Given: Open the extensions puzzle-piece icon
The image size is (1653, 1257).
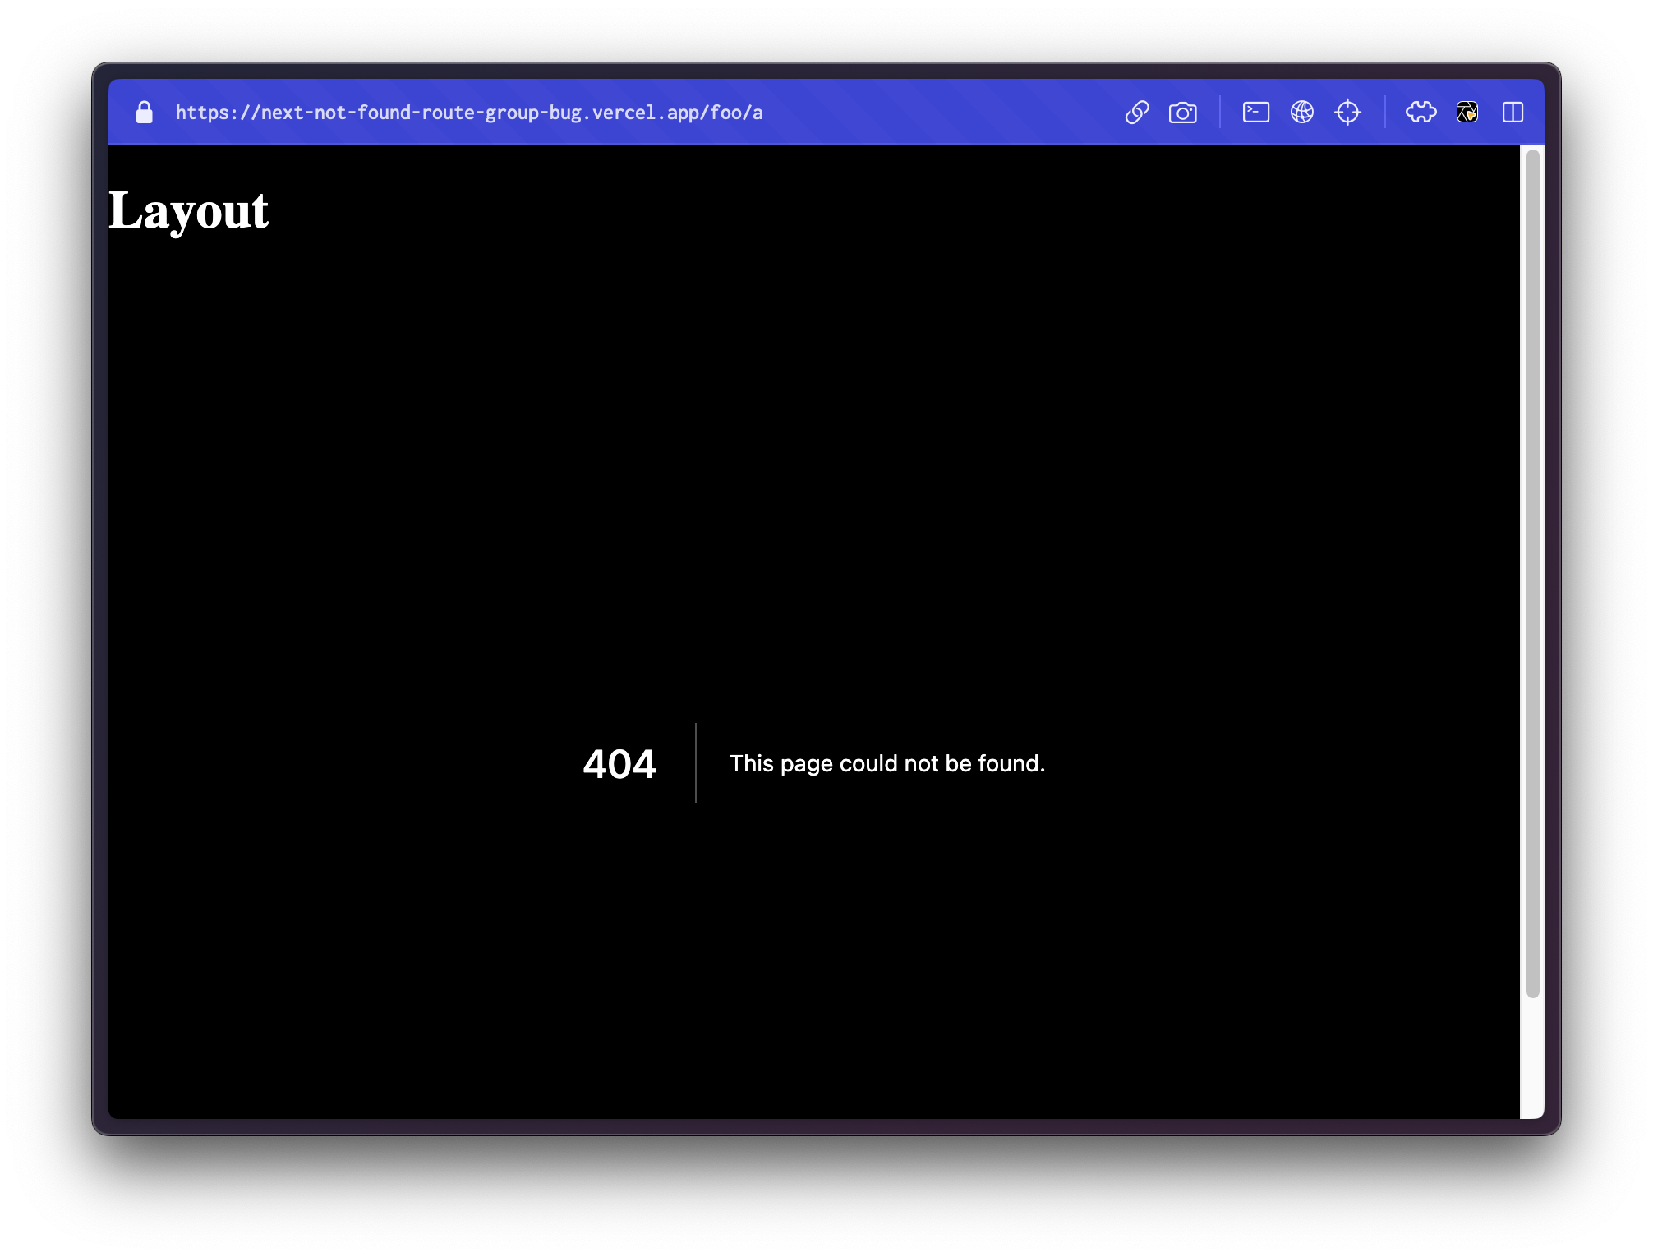Looking at the screenshot, I should (x=1421, y=112).
